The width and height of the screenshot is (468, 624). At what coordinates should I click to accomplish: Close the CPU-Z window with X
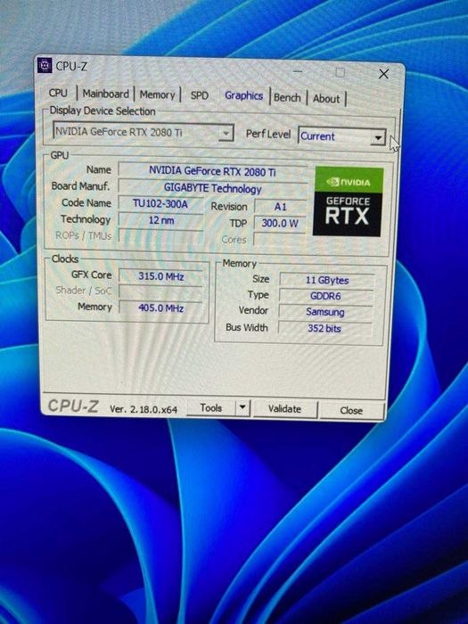point(383,74)
